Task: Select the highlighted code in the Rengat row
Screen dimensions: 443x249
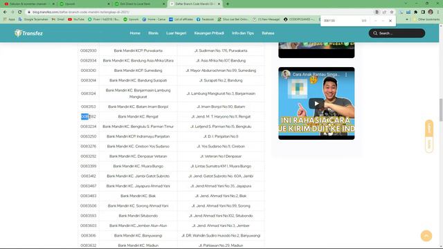Action: pyautogui.click(x=84, y=117)
